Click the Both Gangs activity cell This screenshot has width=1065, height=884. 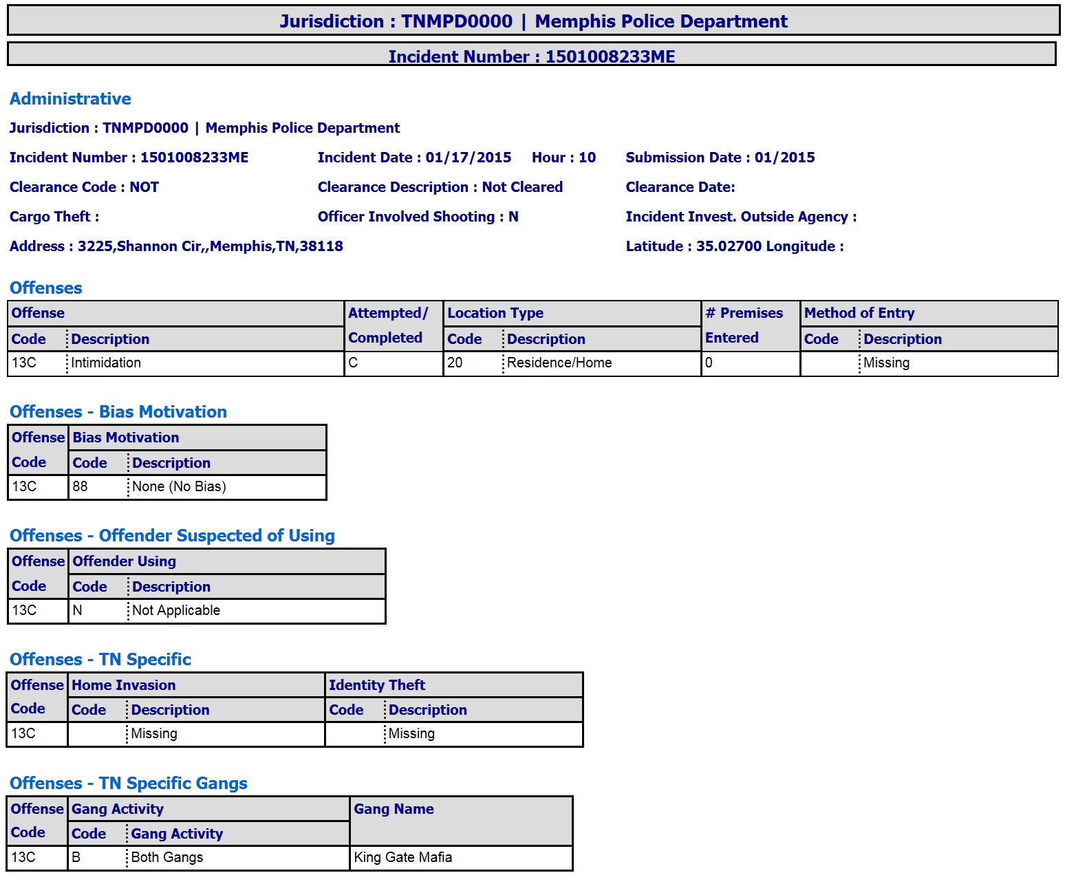[238, 858]
